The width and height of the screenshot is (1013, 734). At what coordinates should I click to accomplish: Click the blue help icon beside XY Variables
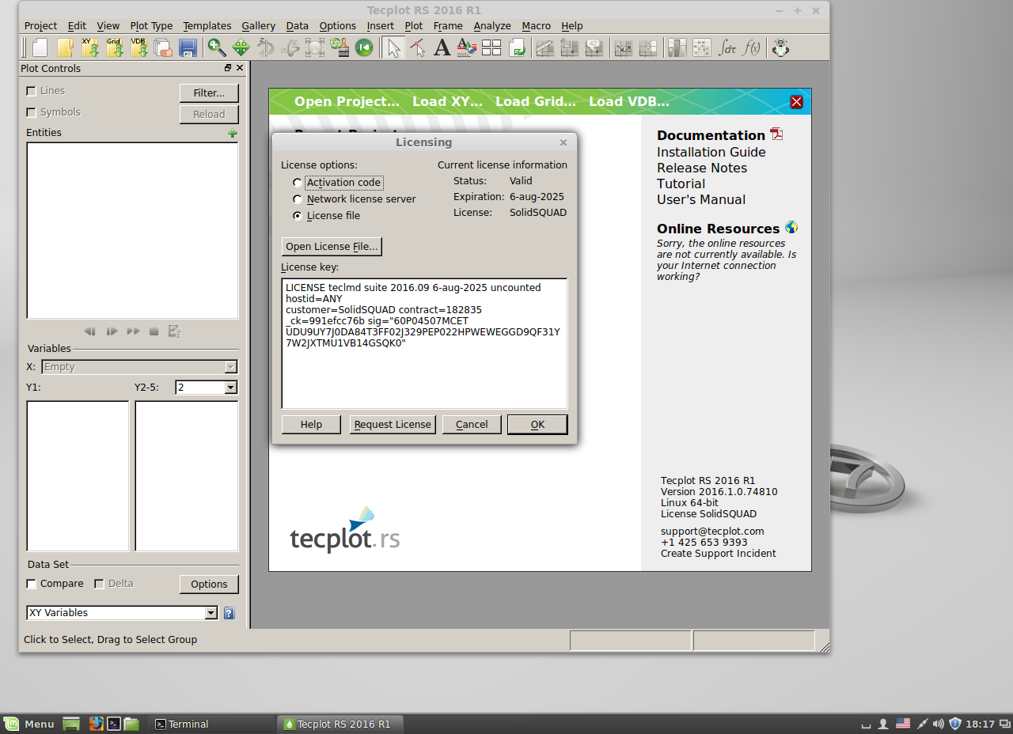(230, 613)
